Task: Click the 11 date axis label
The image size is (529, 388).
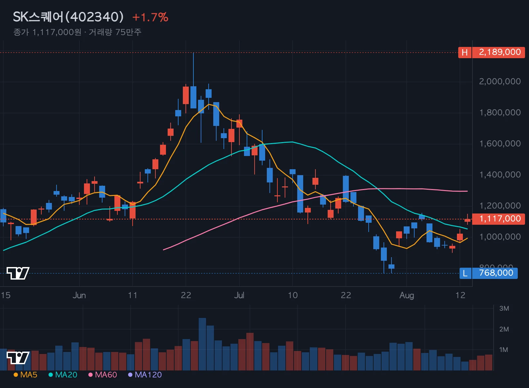Action: tap(133, 295)
